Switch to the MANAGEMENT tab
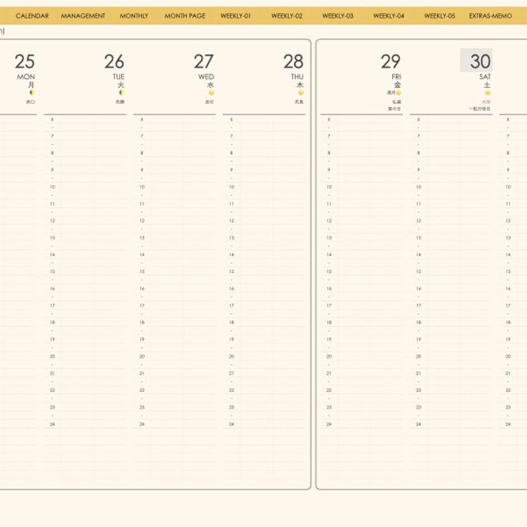 [x=83, y=16]
